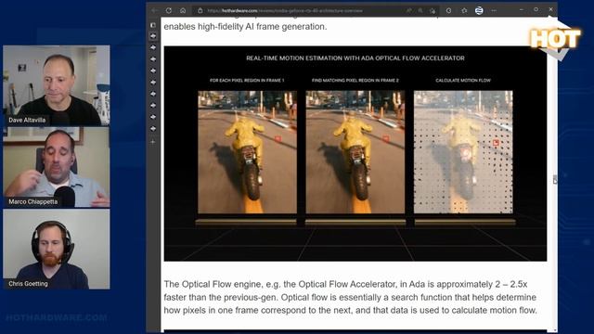
Task: Open the browser profile avatar
Action: 479,10
